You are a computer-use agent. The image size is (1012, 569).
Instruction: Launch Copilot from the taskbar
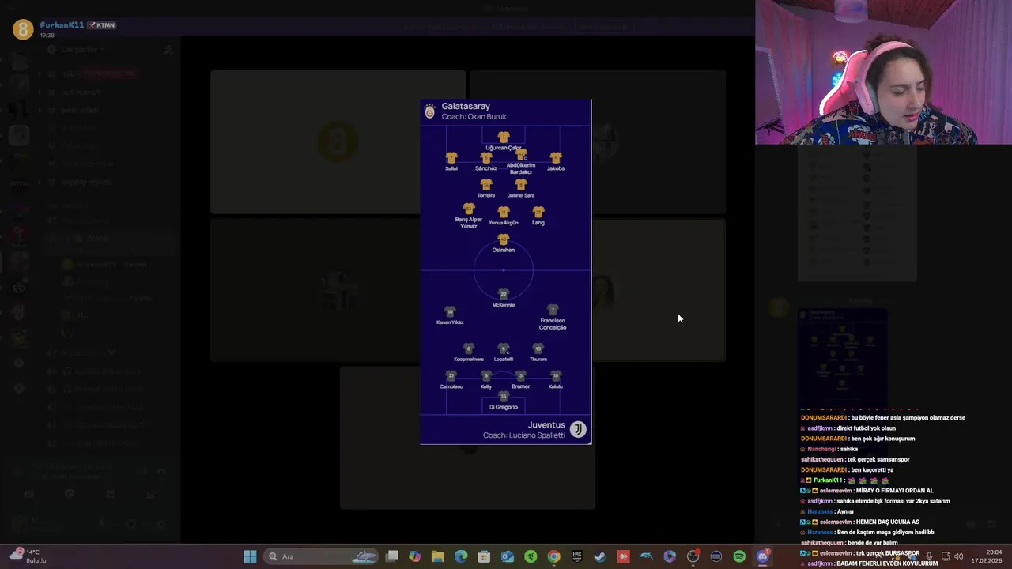(414, 556)
